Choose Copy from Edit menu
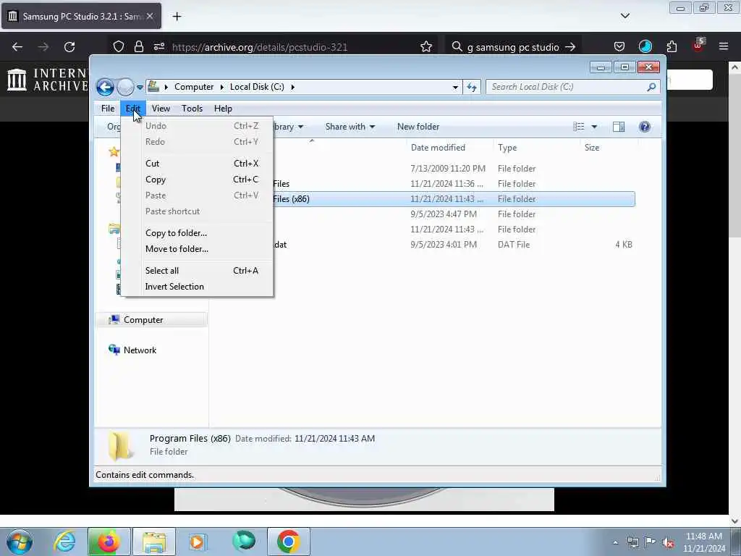Image resolution: width=741 pixels, height=556 pixels. pos(198,180)
